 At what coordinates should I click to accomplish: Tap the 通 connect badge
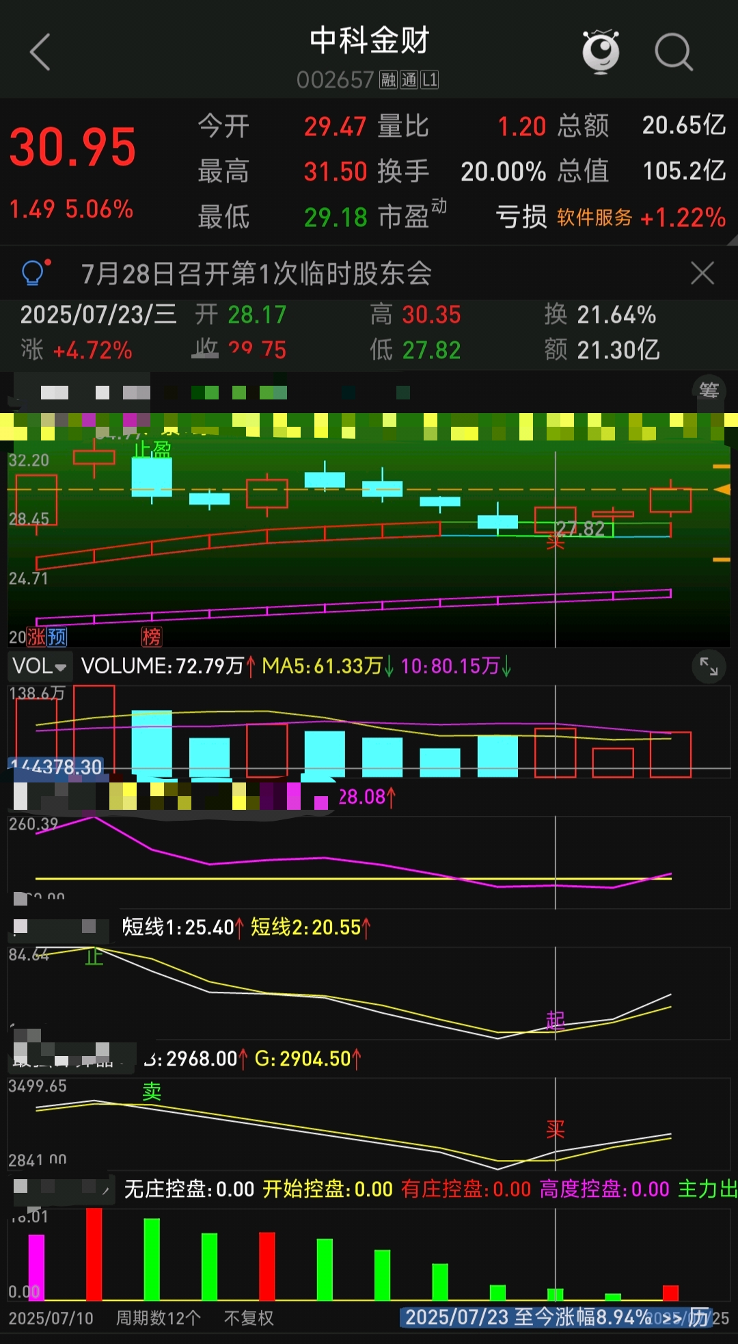409,80
